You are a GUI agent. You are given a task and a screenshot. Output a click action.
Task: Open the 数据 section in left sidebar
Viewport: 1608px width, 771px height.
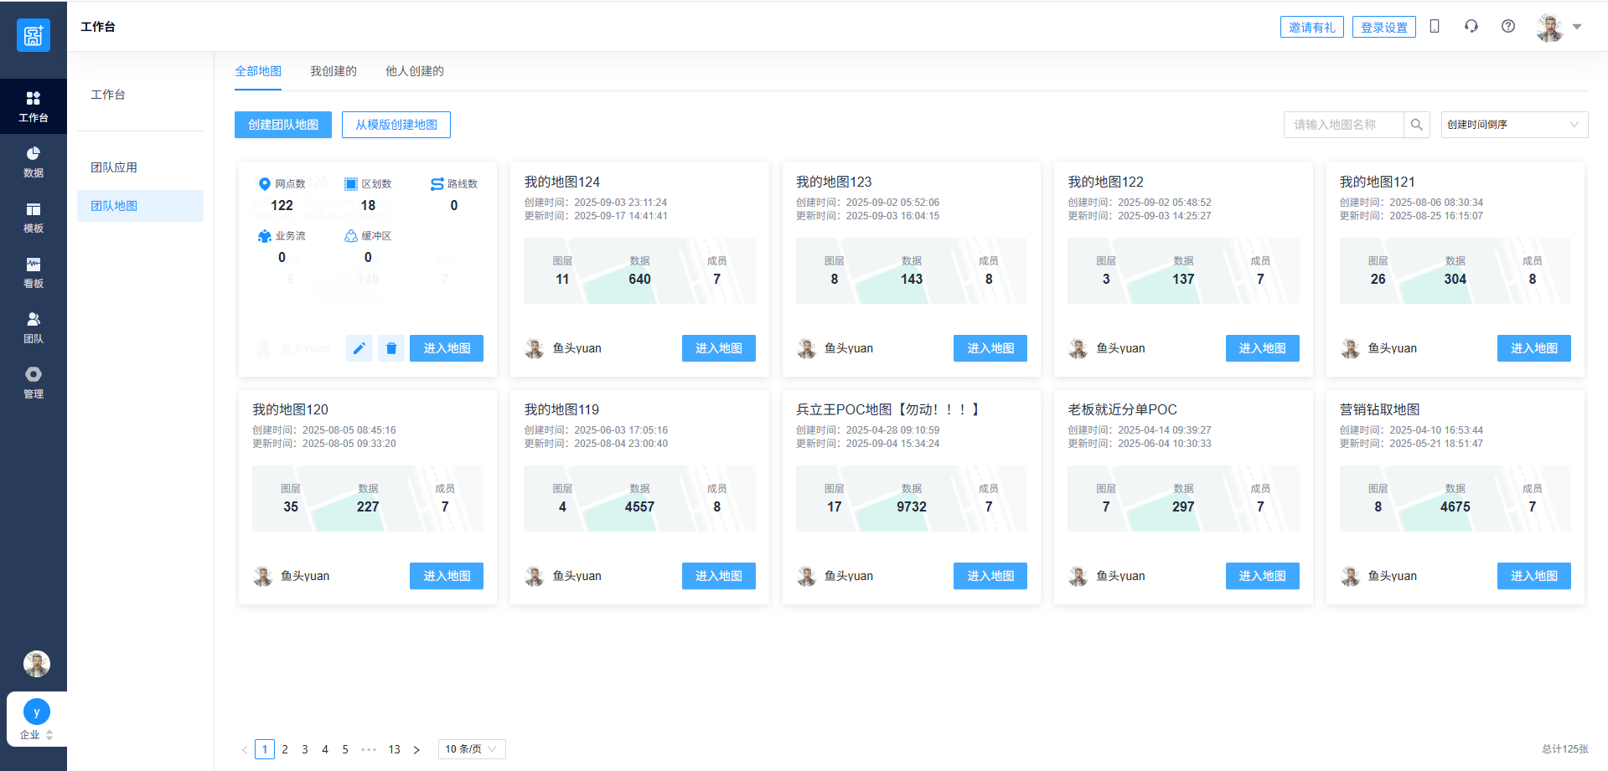click(x=34, y=162)
